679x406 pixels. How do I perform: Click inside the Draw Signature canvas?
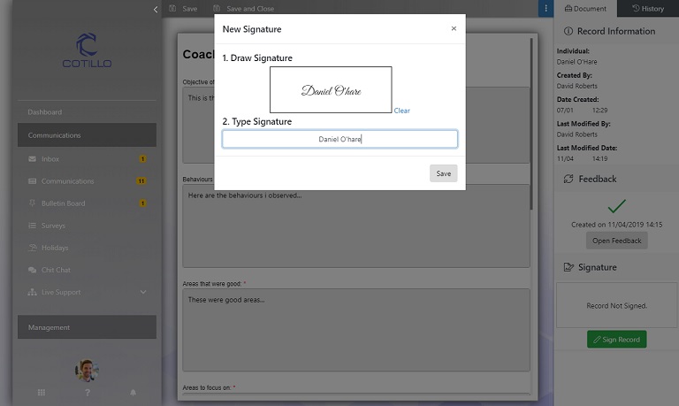(x=331, y=89)
